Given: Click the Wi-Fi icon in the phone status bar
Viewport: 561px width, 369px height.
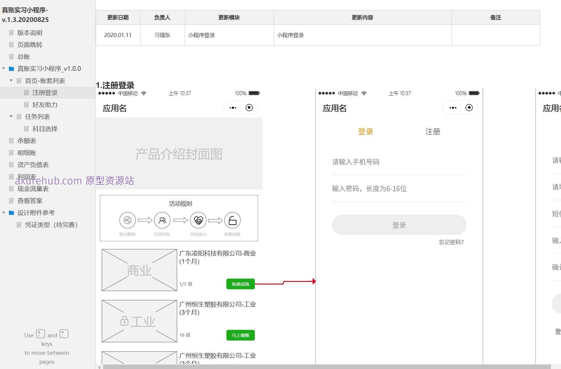Looking at the screenshot, I should pyautogui.click(x=144, y=93).
